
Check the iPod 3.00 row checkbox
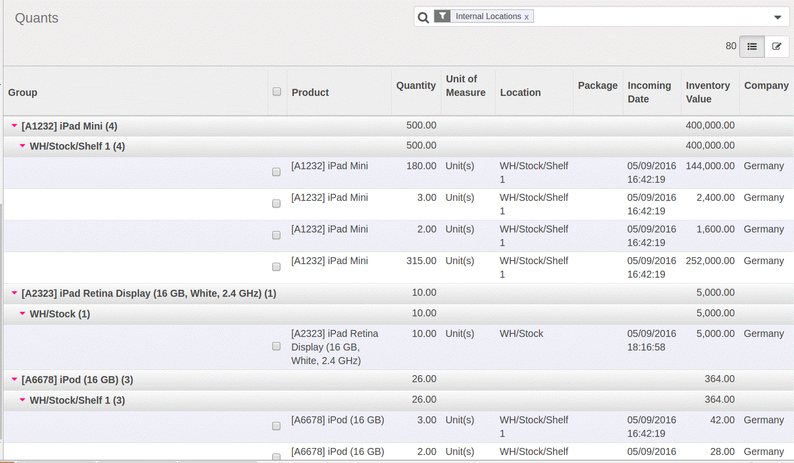(x=276, y=426)
